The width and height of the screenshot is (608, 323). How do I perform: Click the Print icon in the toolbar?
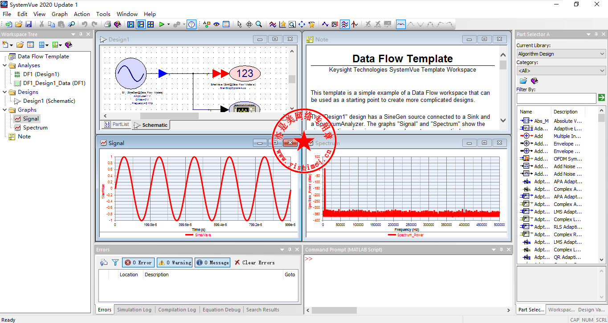pos(107,24)
